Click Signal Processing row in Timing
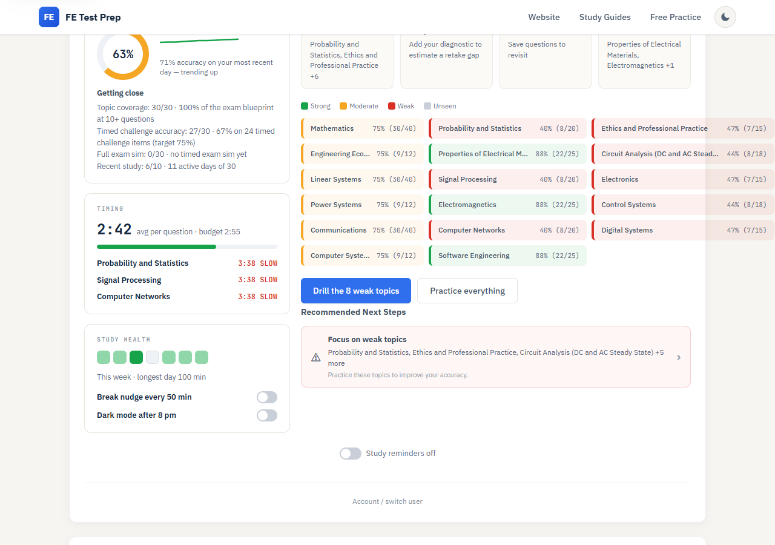 point(187,280)
